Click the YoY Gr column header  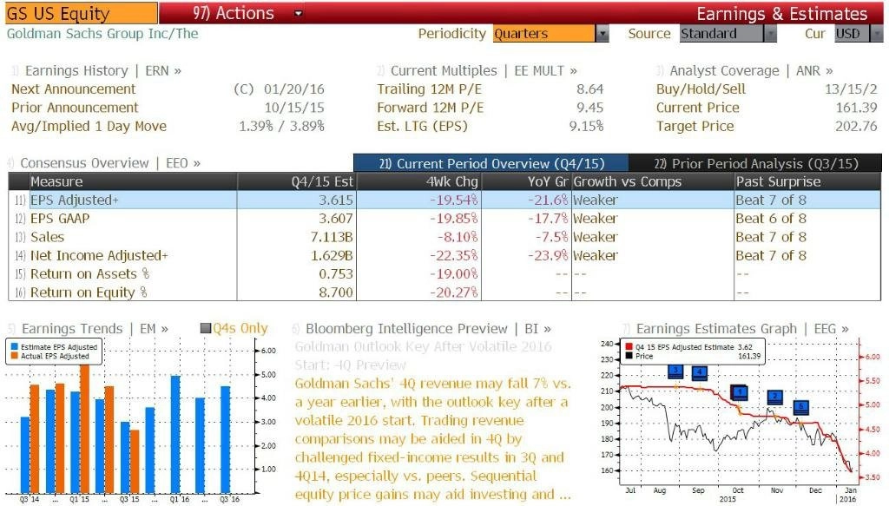(525, 182)
